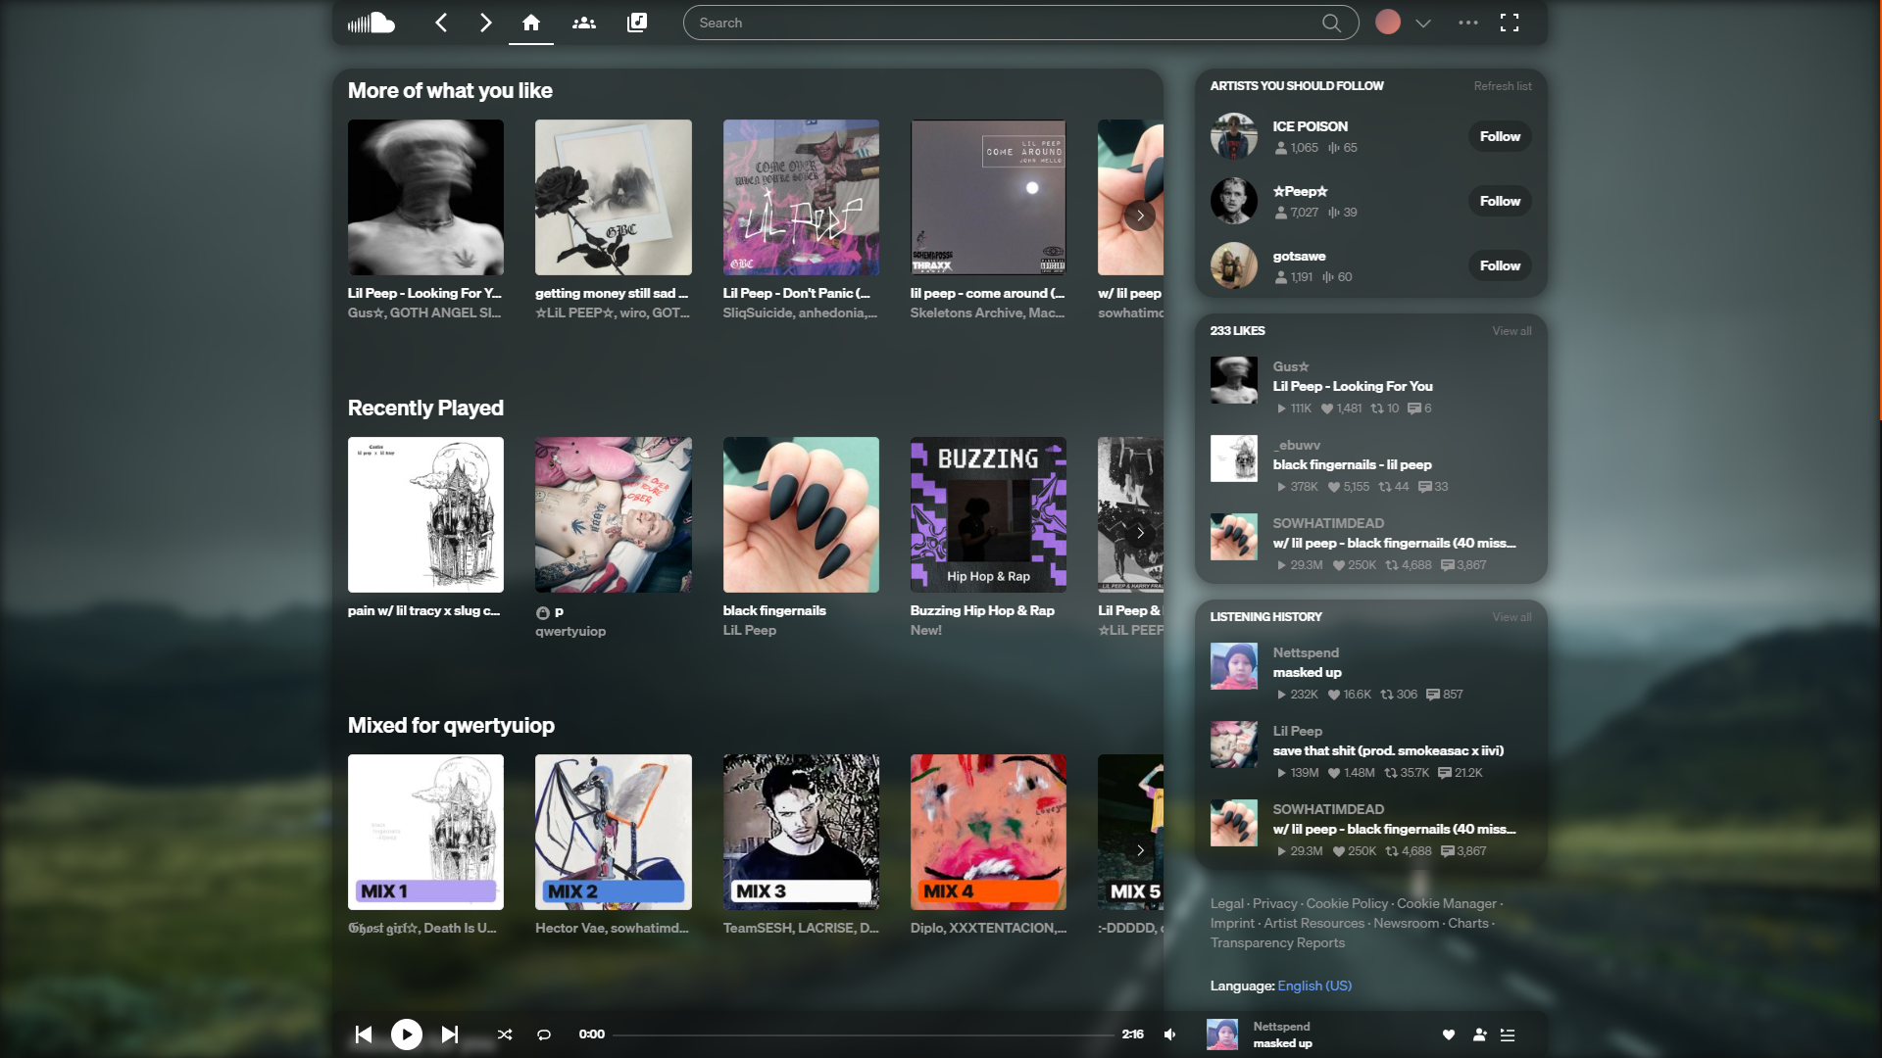1882x1058 pixels.
Task: Skip to the next track
Action: coord(450,1034)
